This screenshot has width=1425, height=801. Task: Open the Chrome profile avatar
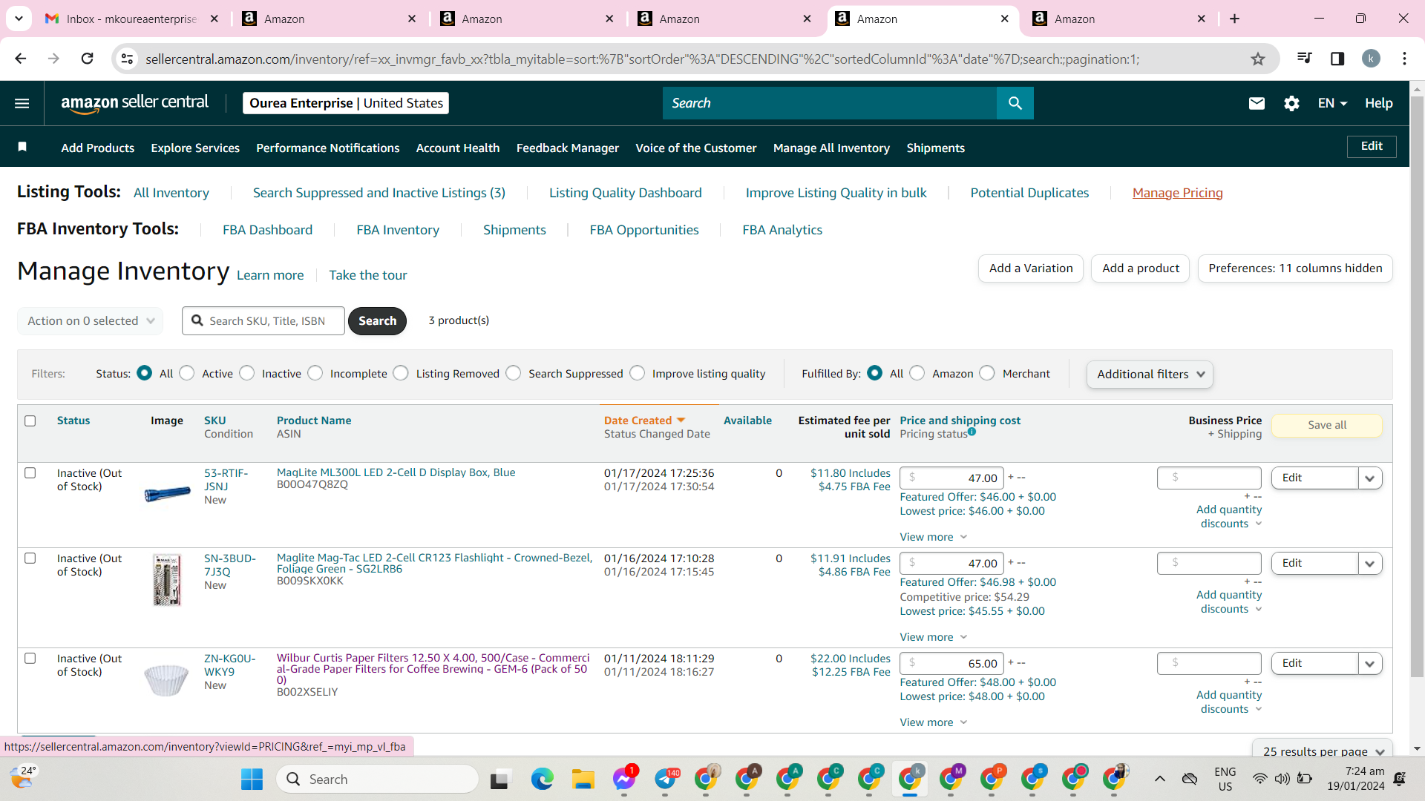(1371, 59)
